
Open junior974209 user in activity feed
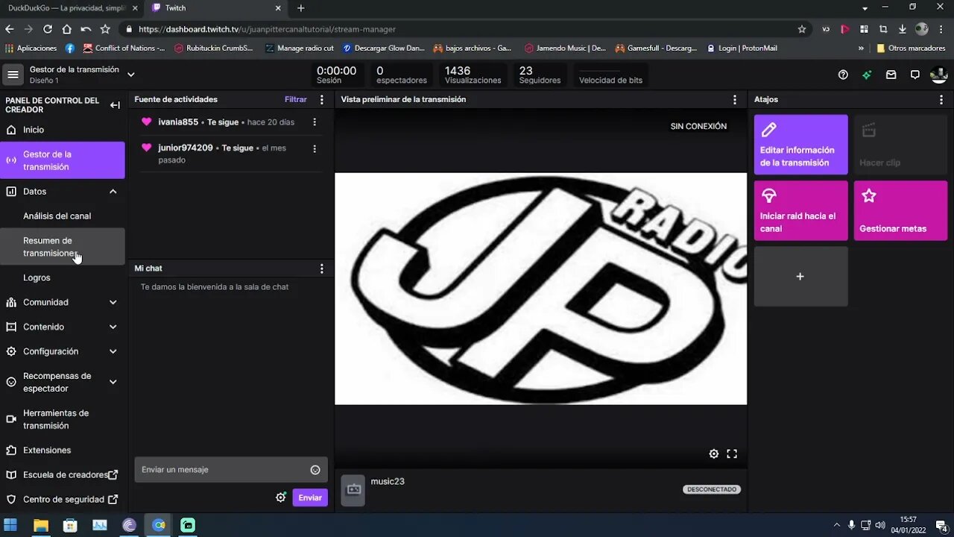[x=186, y=148]
